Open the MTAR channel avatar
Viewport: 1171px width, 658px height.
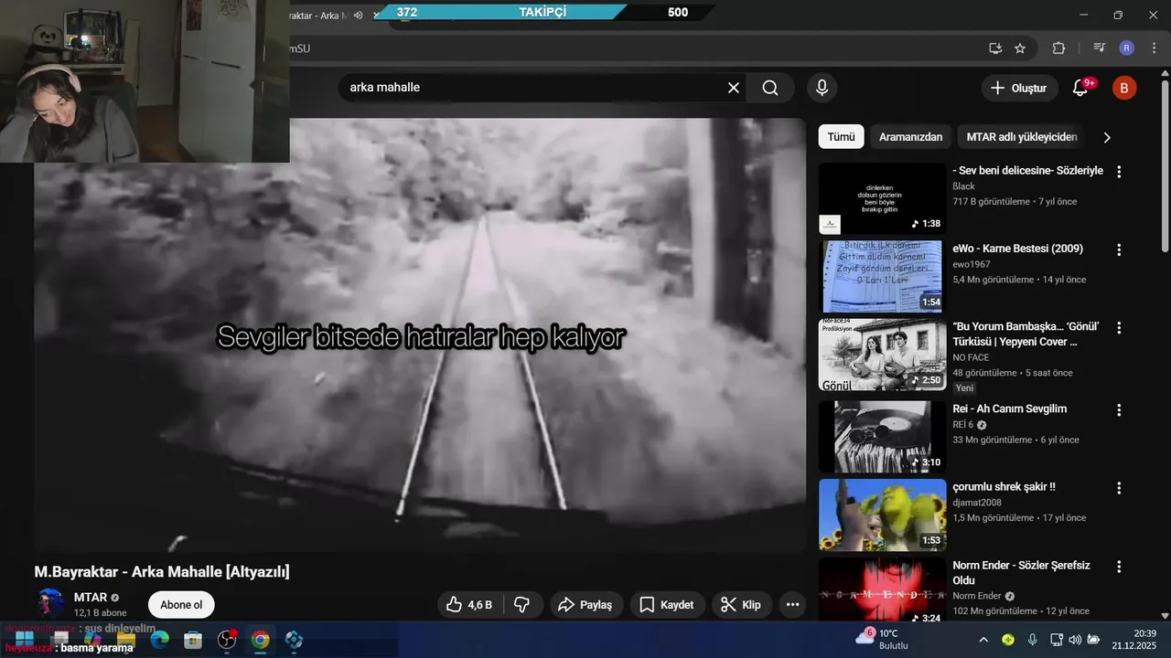(50, 604)
